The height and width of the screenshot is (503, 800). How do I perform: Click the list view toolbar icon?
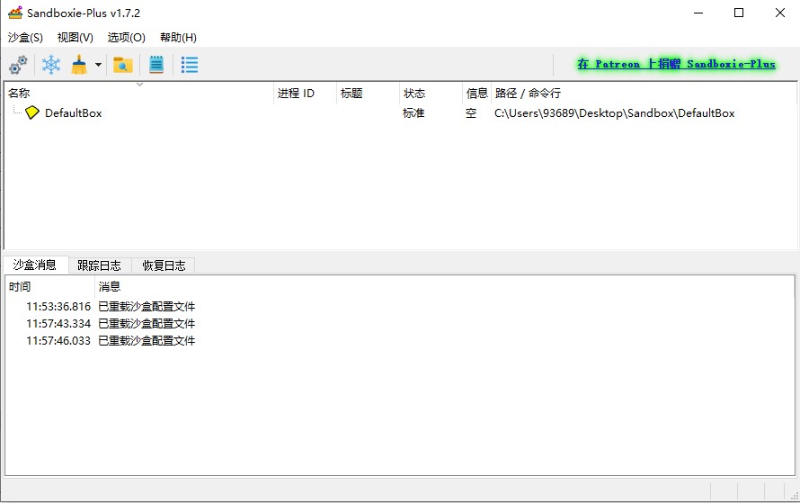(190, 65)
